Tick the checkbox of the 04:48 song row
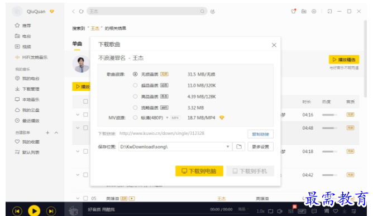The height and width of the screenshot is (216, 373). 85,128
